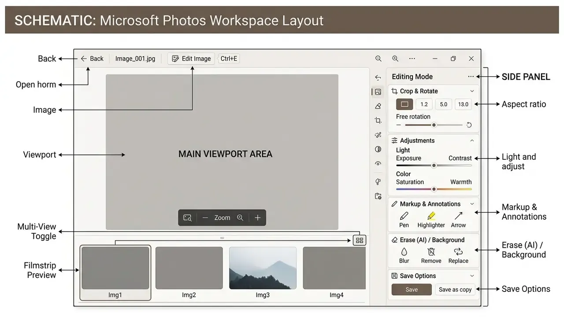Click the Zoom label in zoom bar
The height and width of the screenshot is (317, 564).
pyautogui.click(x=222, y=217)
